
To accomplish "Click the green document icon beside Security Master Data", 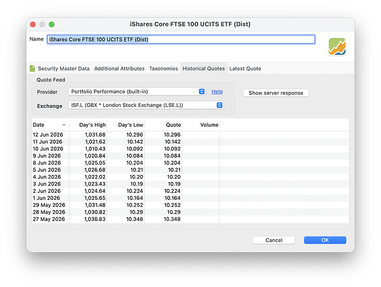I will tap(32, 69).
